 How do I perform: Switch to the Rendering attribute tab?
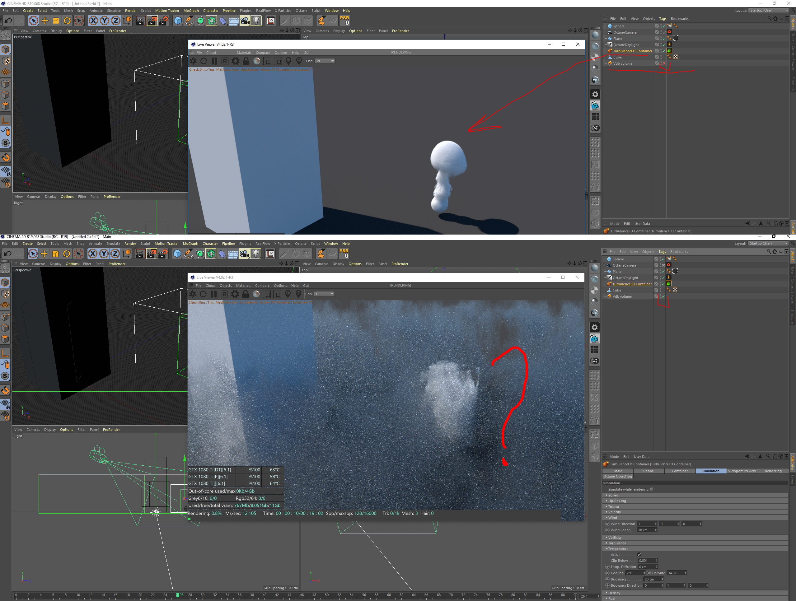click(773, 471)
